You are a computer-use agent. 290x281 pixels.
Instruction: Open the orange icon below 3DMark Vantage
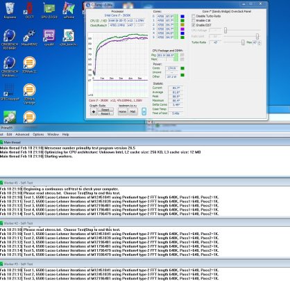coord(29,117)
